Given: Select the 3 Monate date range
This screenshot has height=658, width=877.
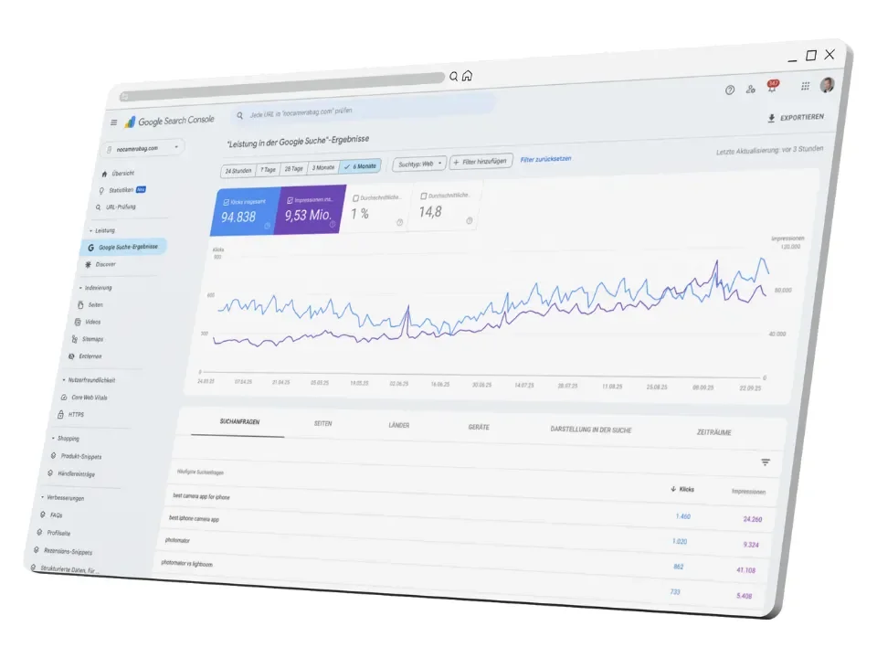Looking at the screenshot, I should click(323, 167).
